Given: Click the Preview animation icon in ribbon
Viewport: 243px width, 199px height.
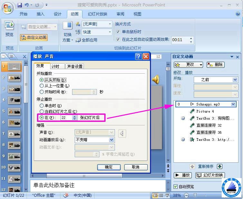Looking at the screenshot, I should (x=9, y=28).
